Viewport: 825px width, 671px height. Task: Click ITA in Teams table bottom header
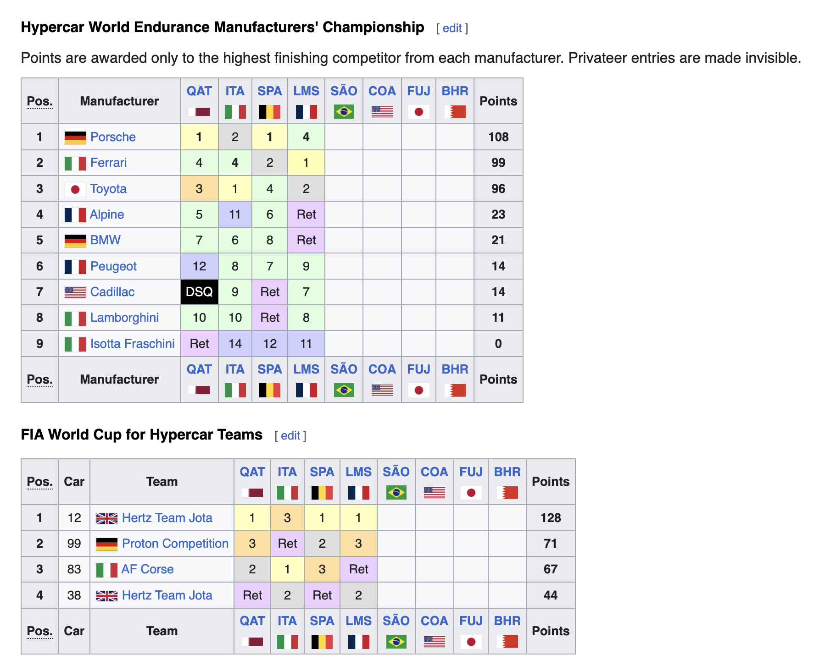pos(287,621)
